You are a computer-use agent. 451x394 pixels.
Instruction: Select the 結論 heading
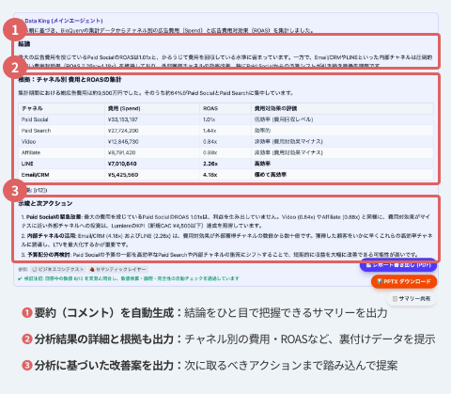tap(24, 44)
